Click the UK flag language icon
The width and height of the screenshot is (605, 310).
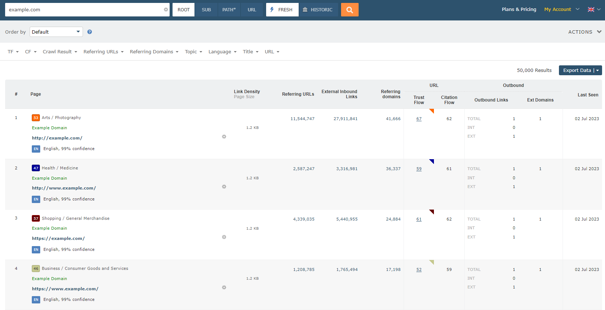click(591, 9)
